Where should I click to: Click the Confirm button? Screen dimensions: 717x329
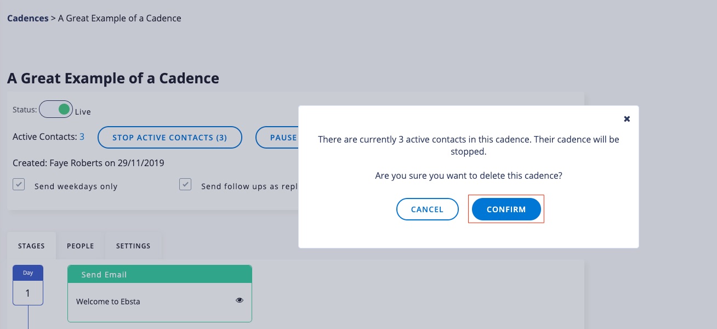click(x=506, y=209)
